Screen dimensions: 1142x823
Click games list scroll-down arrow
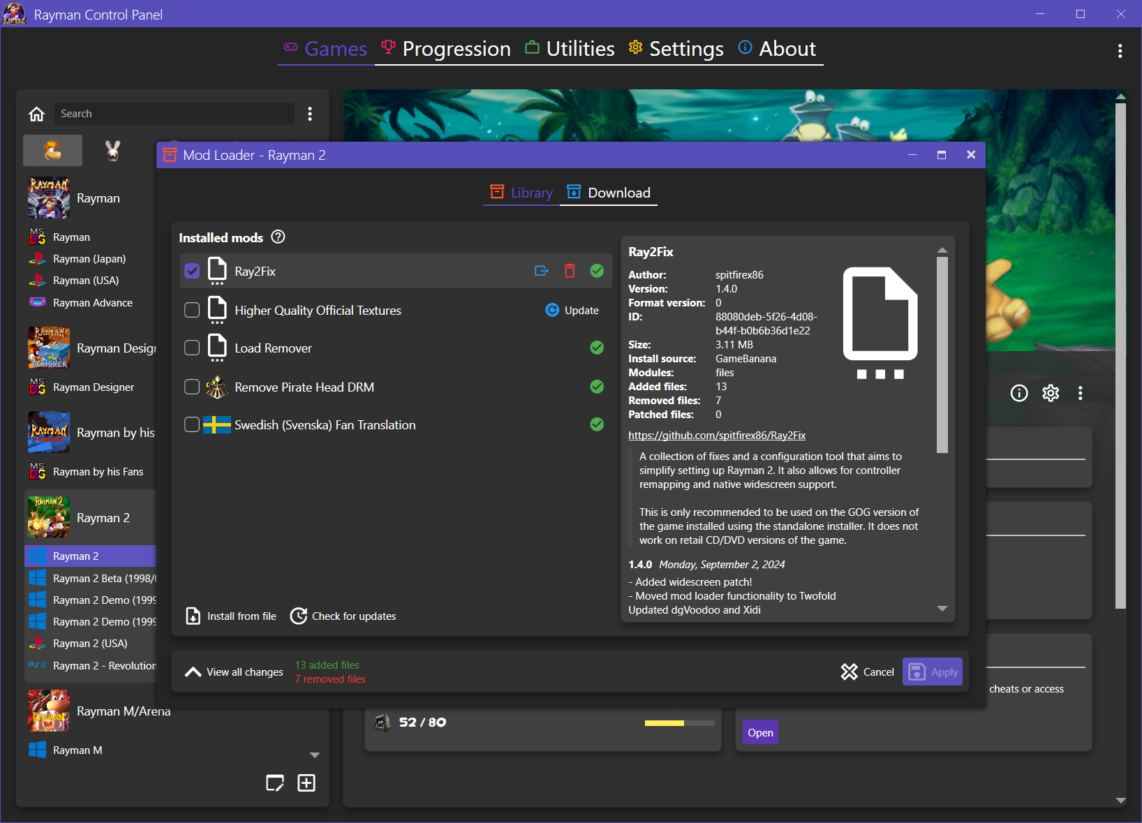315,755
